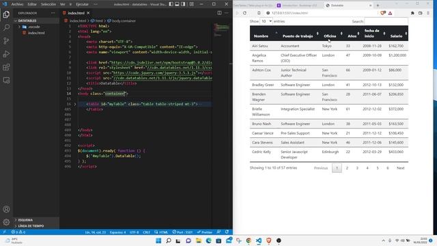The width and height of the screenshot is (437, 246).
Task: Open Visual Studio Code from the taskbar
Action: pyautogui.click(x=259, y=241)
